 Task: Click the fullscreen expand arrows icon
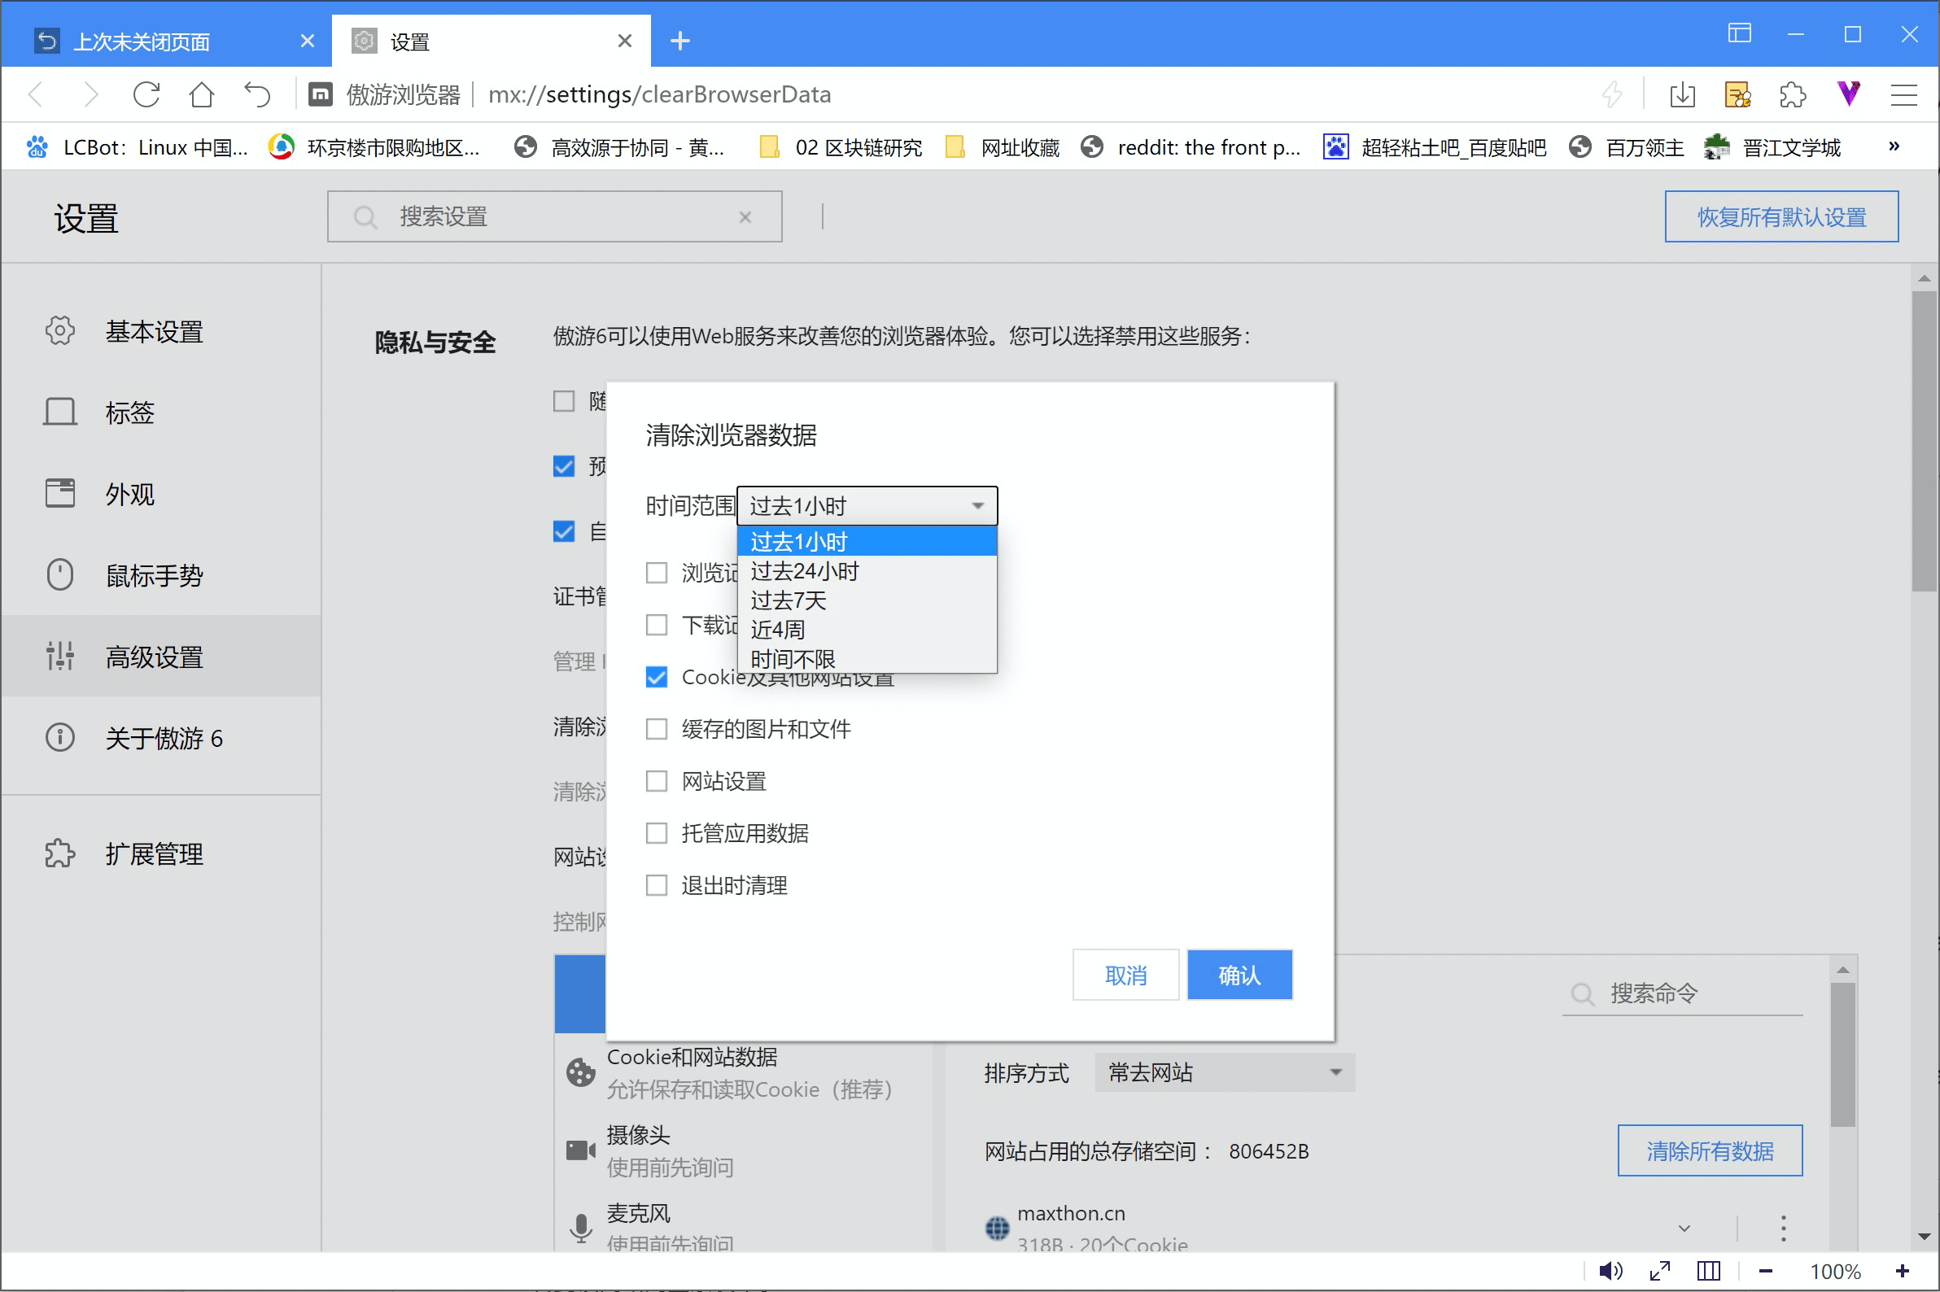[1660, 1272]
